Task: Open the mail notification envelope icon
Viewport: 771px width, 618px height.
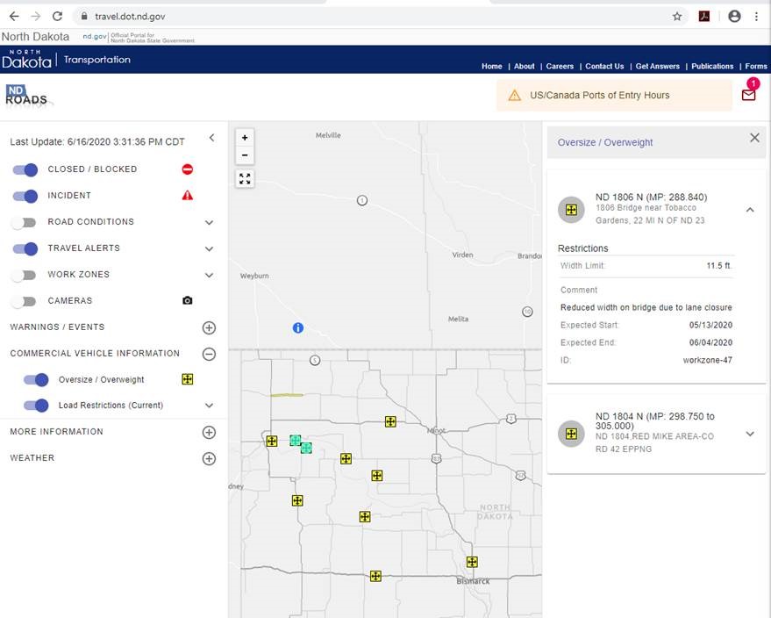Action: pyautogui.click(x=748, y=95)
